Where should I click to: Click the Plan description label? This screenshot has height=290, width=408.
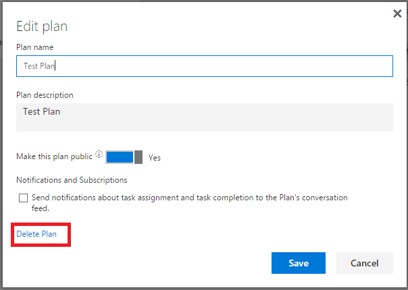pyautogui.click(x=45, y=95)
